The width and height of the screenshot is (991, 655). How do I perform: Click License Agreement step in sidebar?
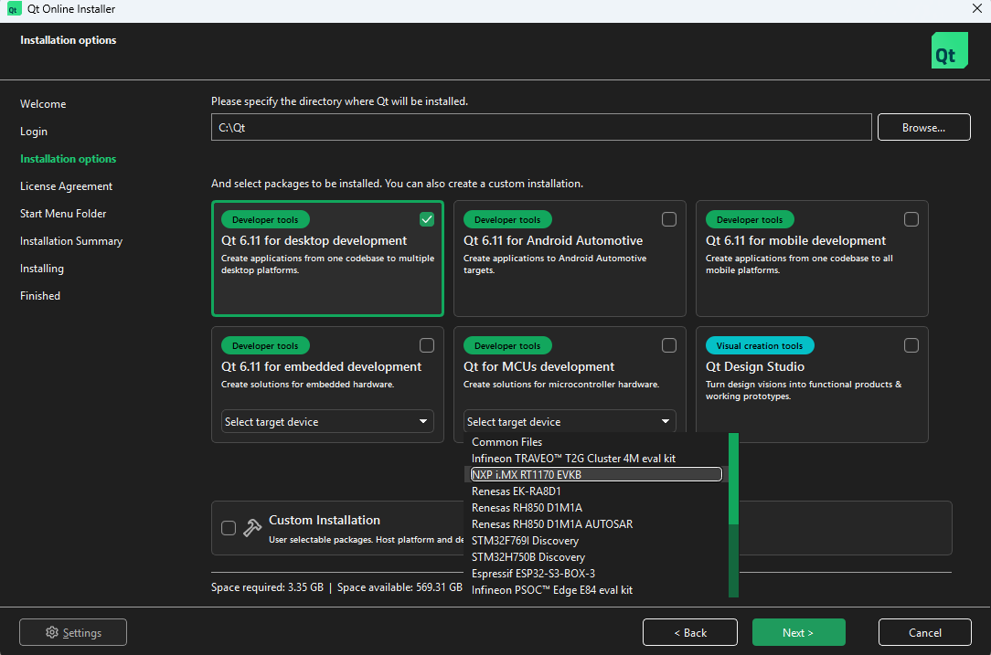pyautogui.click(x=67, y=186)
